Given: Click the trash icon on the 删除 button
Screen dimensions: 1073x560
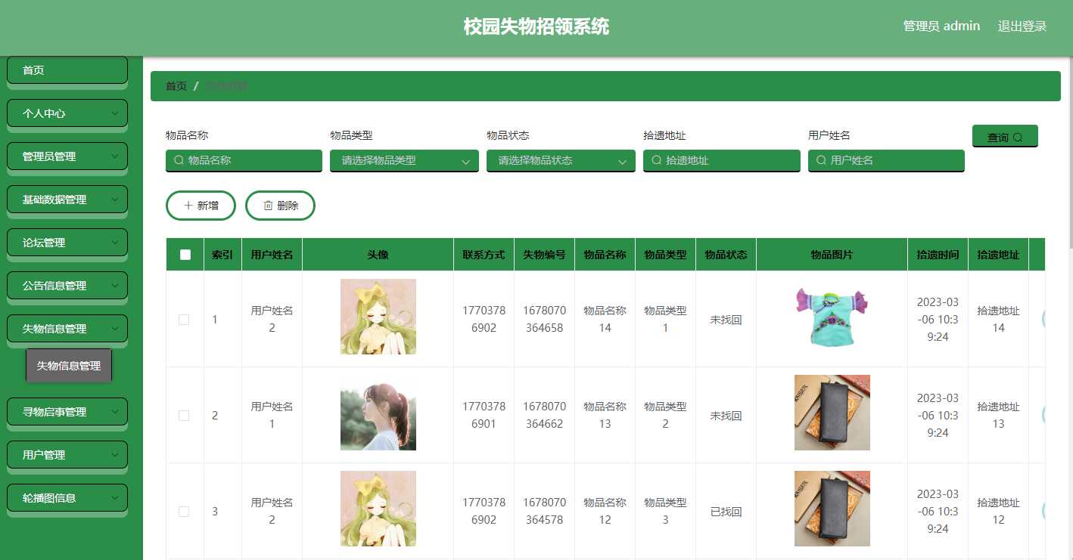Looking at the screenshot, I should (269, 205).
